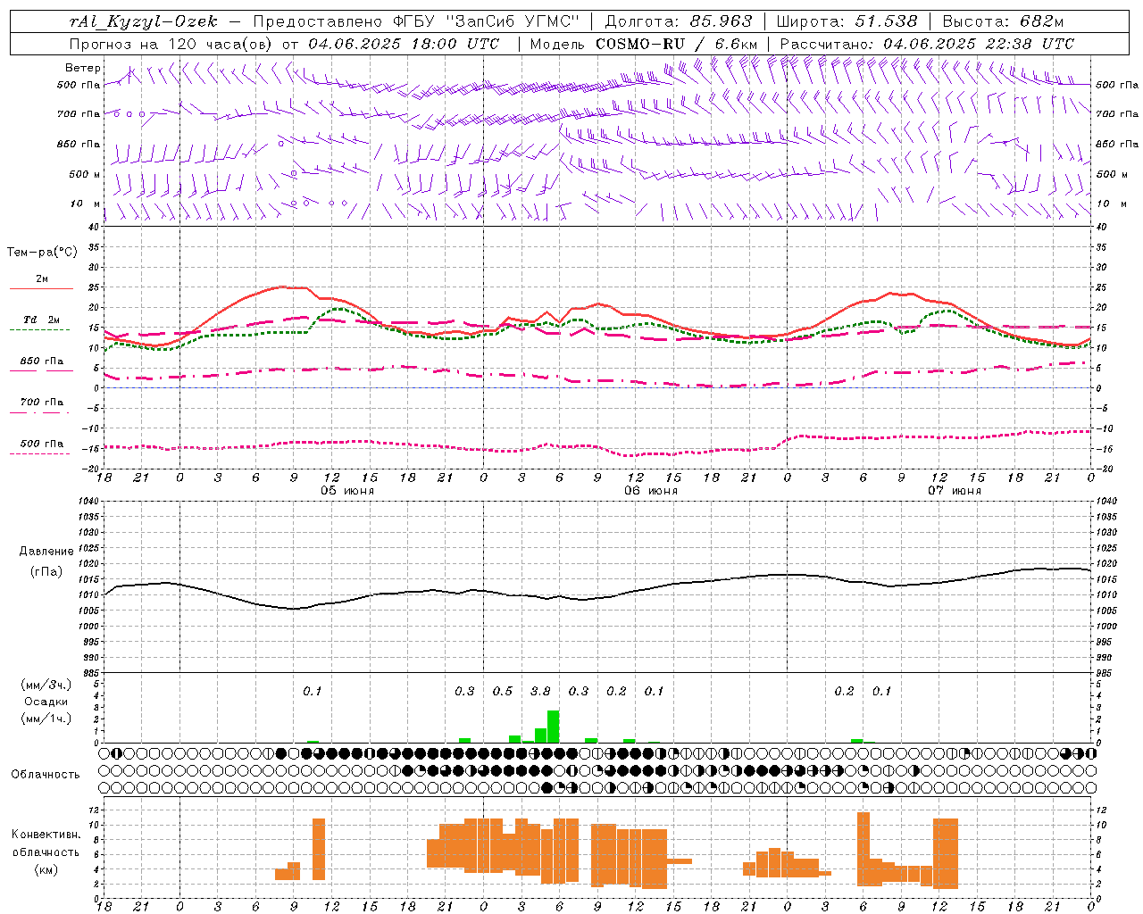This screenshot has height=914, width=1143.
Task: Click the Давление (гПа) axis label
Action: [x=46, y=561]
